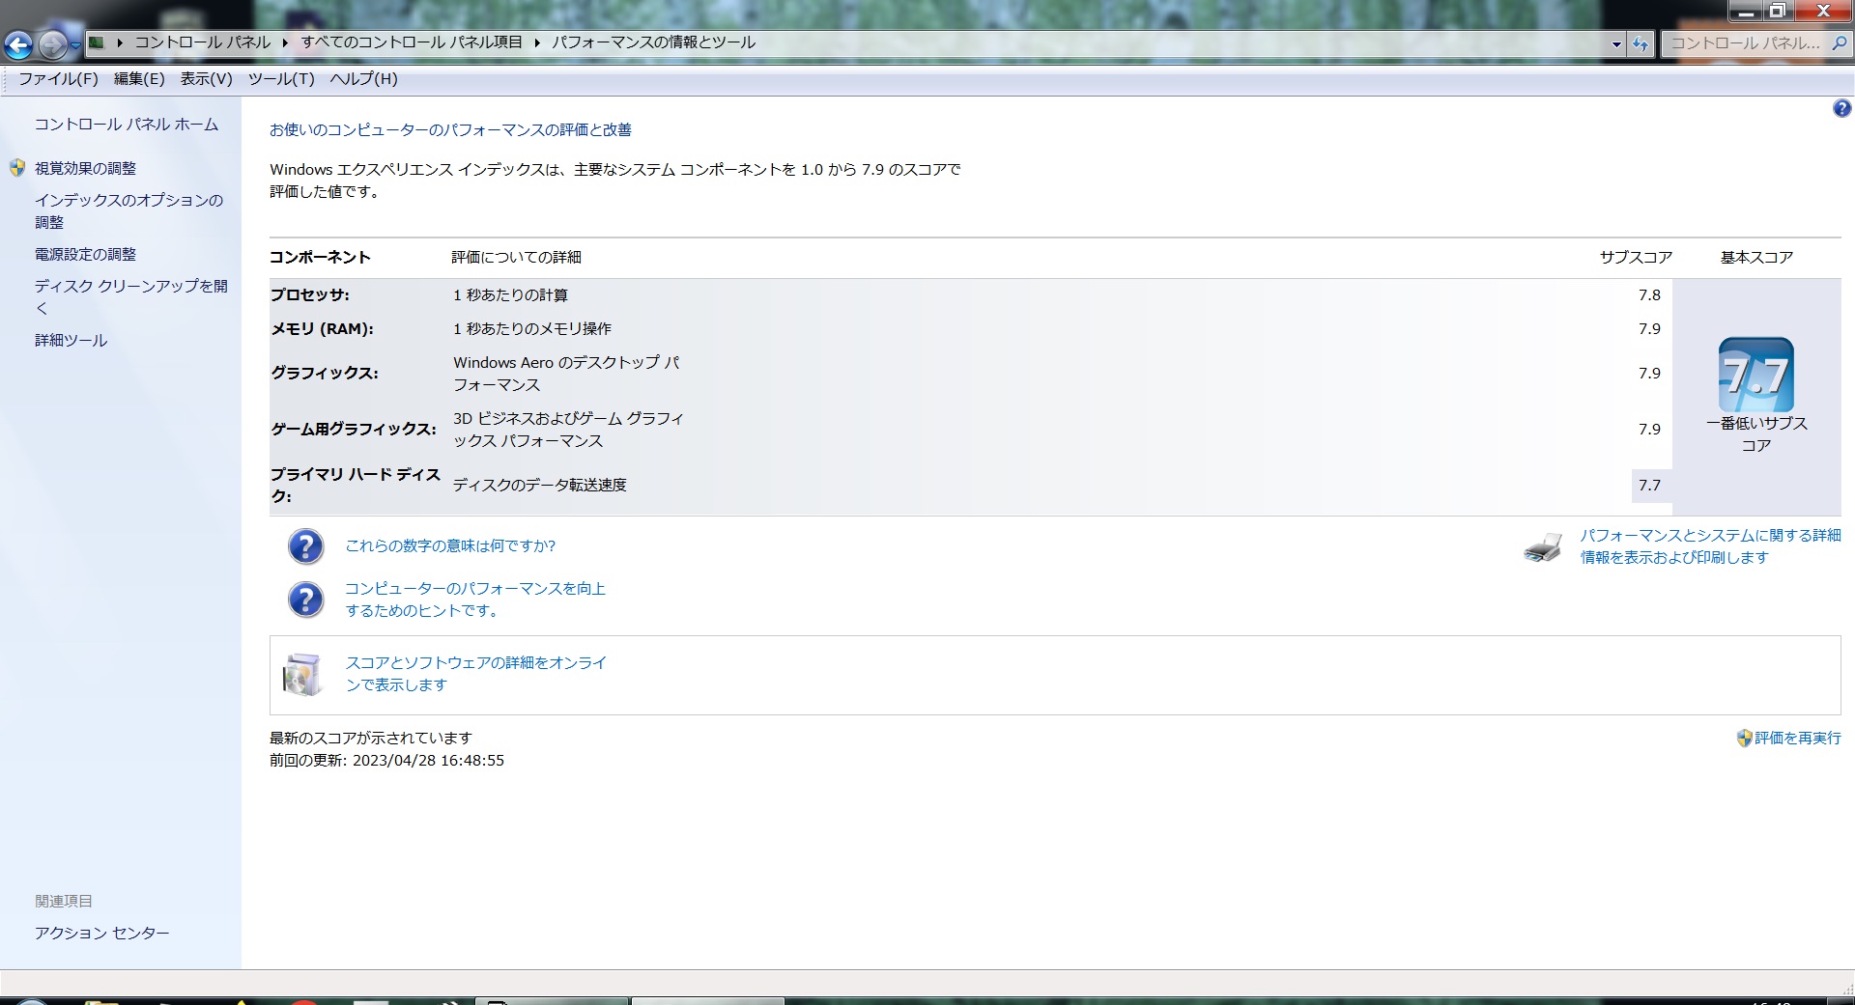Viewport: 1855px width, 1005px height.
Task: Click the プロセッサ subscore 7.8
Action: click(1649, 295)
